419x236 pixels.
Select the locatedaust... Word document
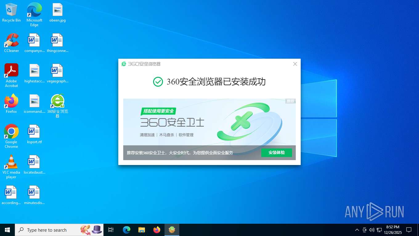(x=34, y=165)
